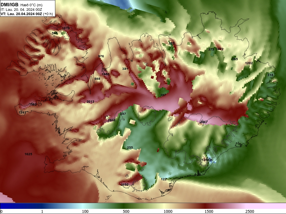Select the 355 value in the north
The height and width of the screenshot is (214, 286).
pyautogui.click(x=171, y=43)
